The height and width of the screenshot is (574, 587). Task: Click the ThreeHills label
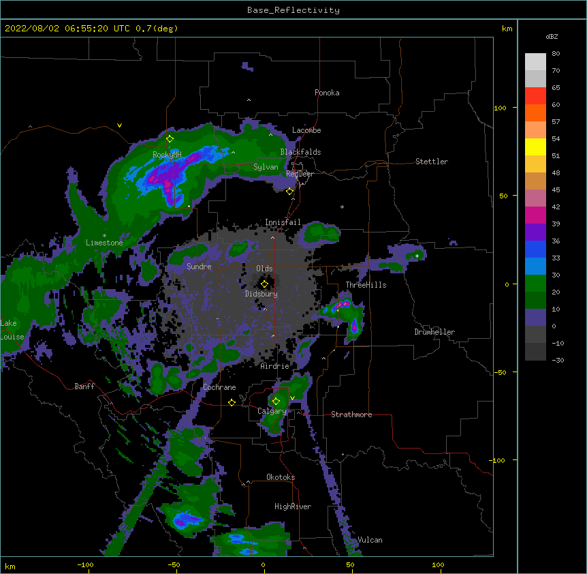pyautogui.click(x=366, y=285)
